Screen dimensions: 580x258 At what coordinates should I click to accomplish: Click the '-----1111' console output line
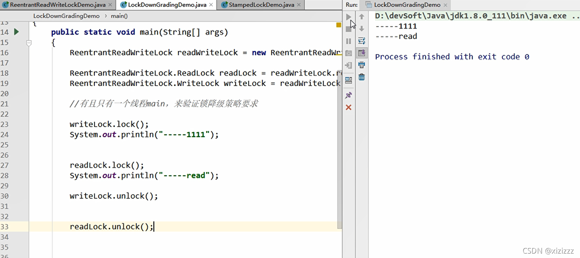[396, 26]
